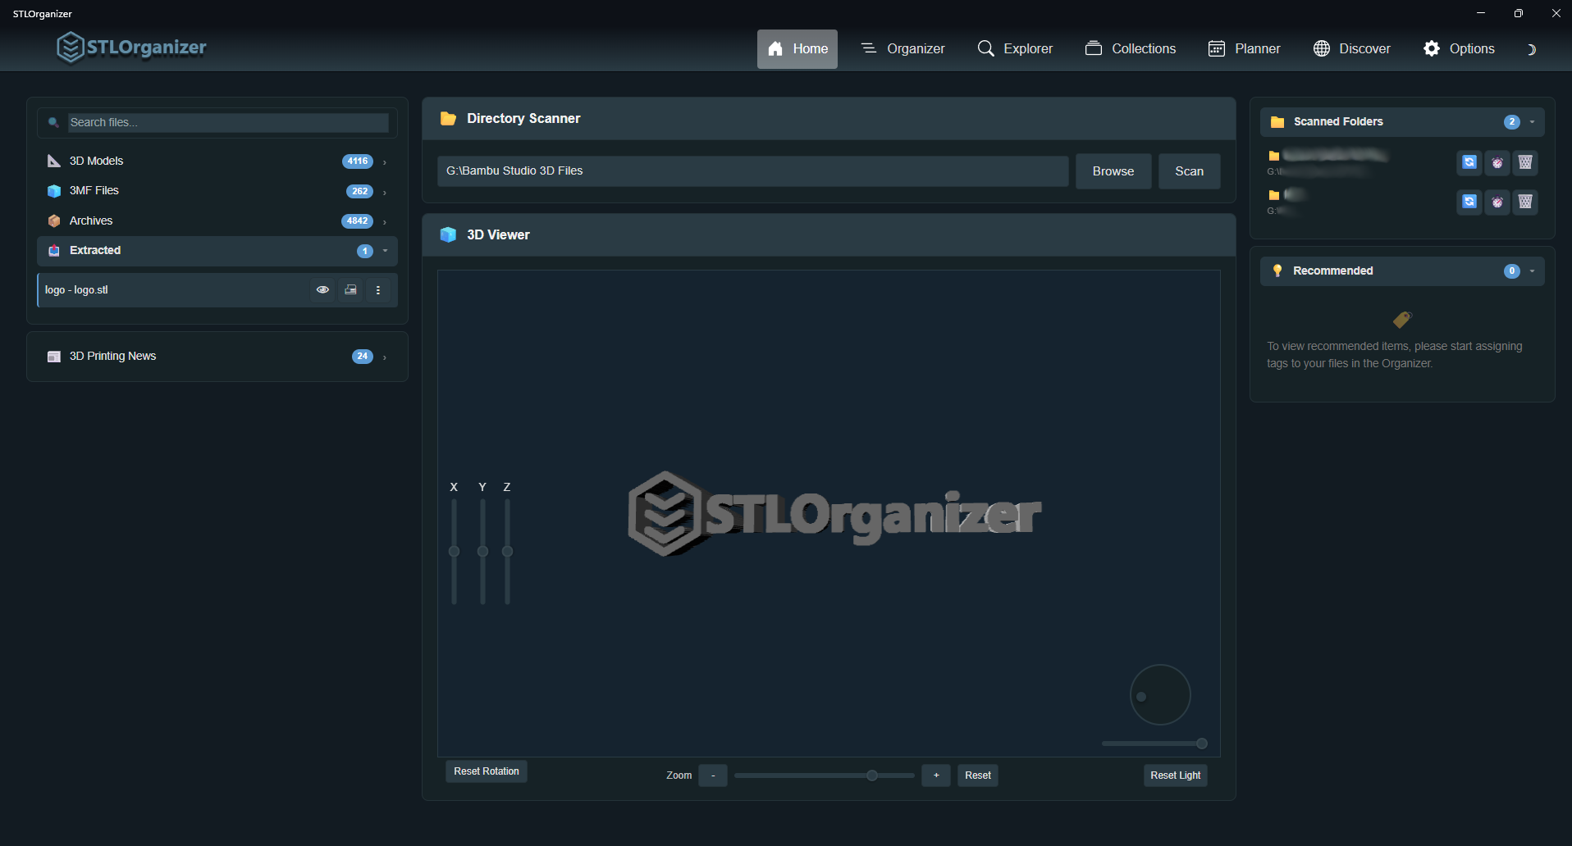Delete the first scanned folder via trash icon
Screen dimensions: 1572x846
coord(1524,162)
